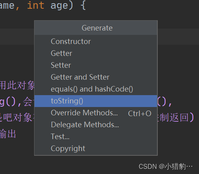The height and width of the screenshot is (174, 199).
Task: Choose Getter in the Generate popup
Action: (x=96, y=54)
